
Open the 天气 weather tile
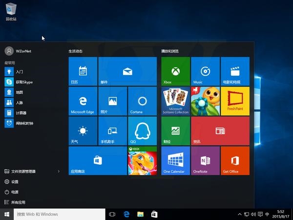(83, 131)
